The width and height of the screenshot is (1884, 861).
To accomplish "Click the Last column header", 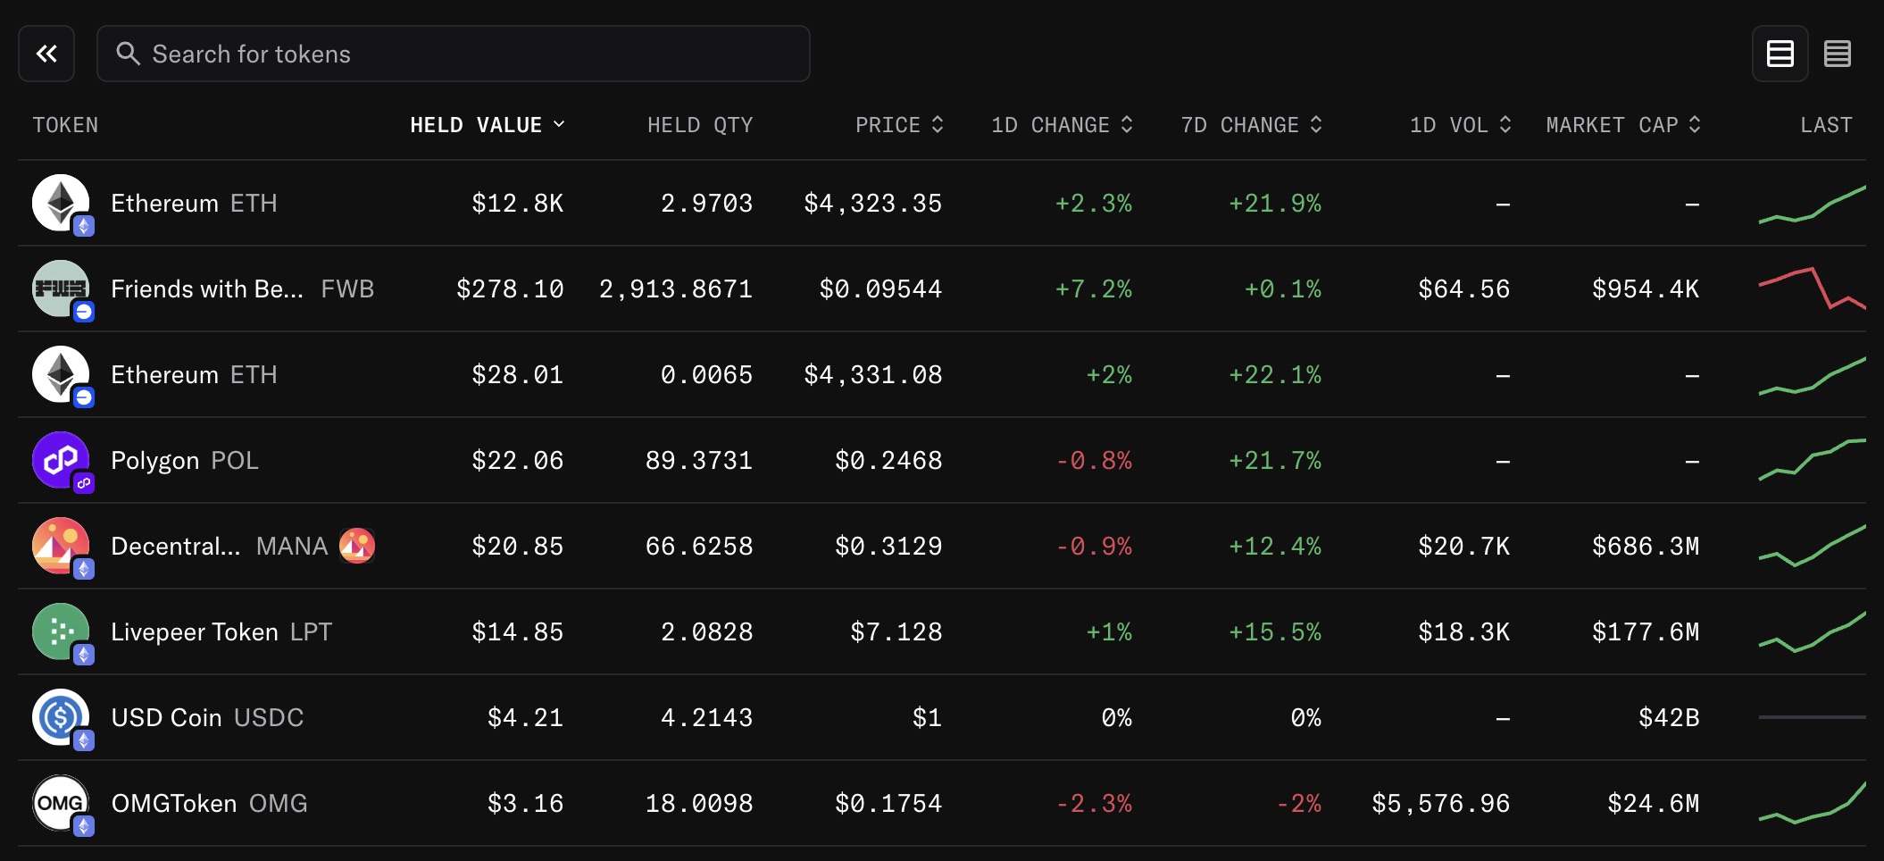I will point(1826,125).
